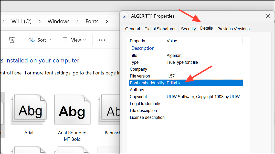Select the highlighted Font embeddability row

179,83
